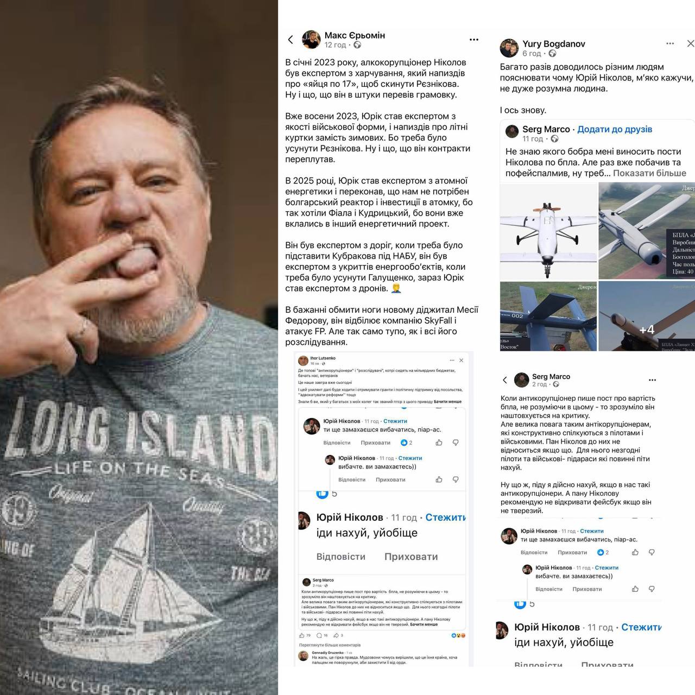The width and height of the screenshot is (695, 695).
Task: Expand 'Показати більше' in Serg Marco post
Action: click(649, 173)
